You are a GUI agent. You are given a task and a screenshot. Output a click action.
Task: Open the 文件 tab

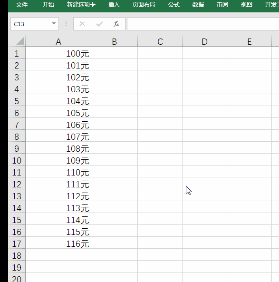point(22,5)
